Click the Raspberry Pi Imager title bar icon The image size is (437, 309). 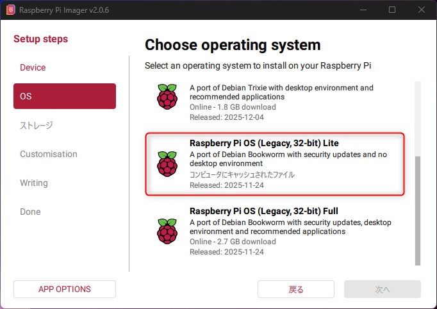click(x=11, y=10)
